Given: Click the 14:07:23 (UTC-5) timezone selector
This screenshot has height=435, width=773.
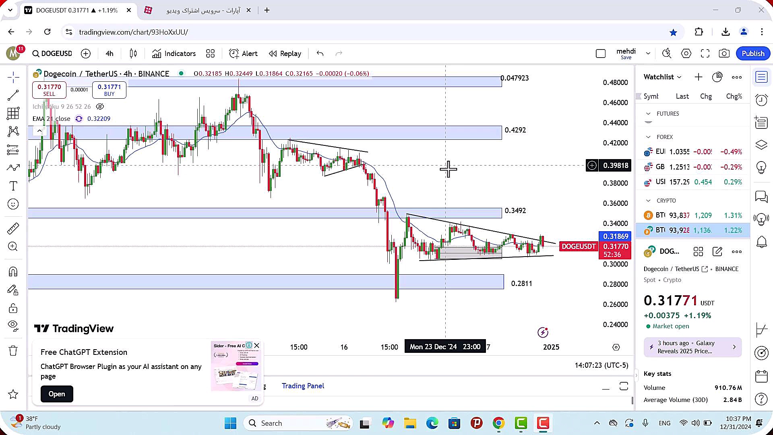Looking at the screenshot, I should [x=601, y=365].
